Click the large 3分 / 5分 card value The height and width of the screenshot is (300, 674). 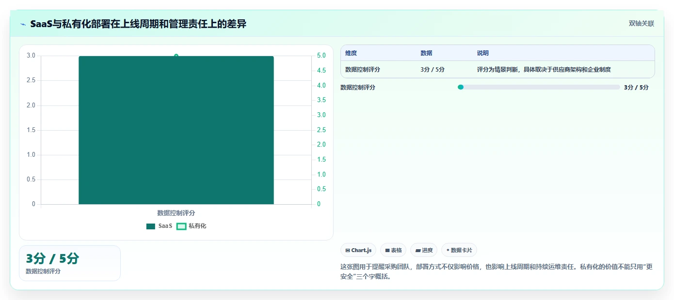pyautogui.click(x=52, y=258)
